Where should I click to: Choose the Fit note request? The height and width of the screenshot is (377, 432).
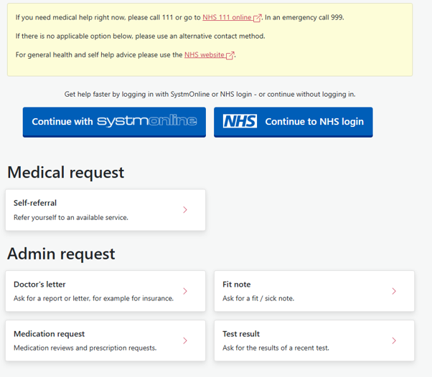pyautogui.click(x=314, y=291)
